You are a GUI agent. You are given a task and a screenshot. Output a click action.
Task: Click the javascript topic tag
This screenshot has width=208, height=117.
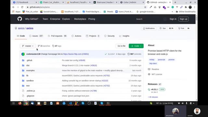click(161, 59)
